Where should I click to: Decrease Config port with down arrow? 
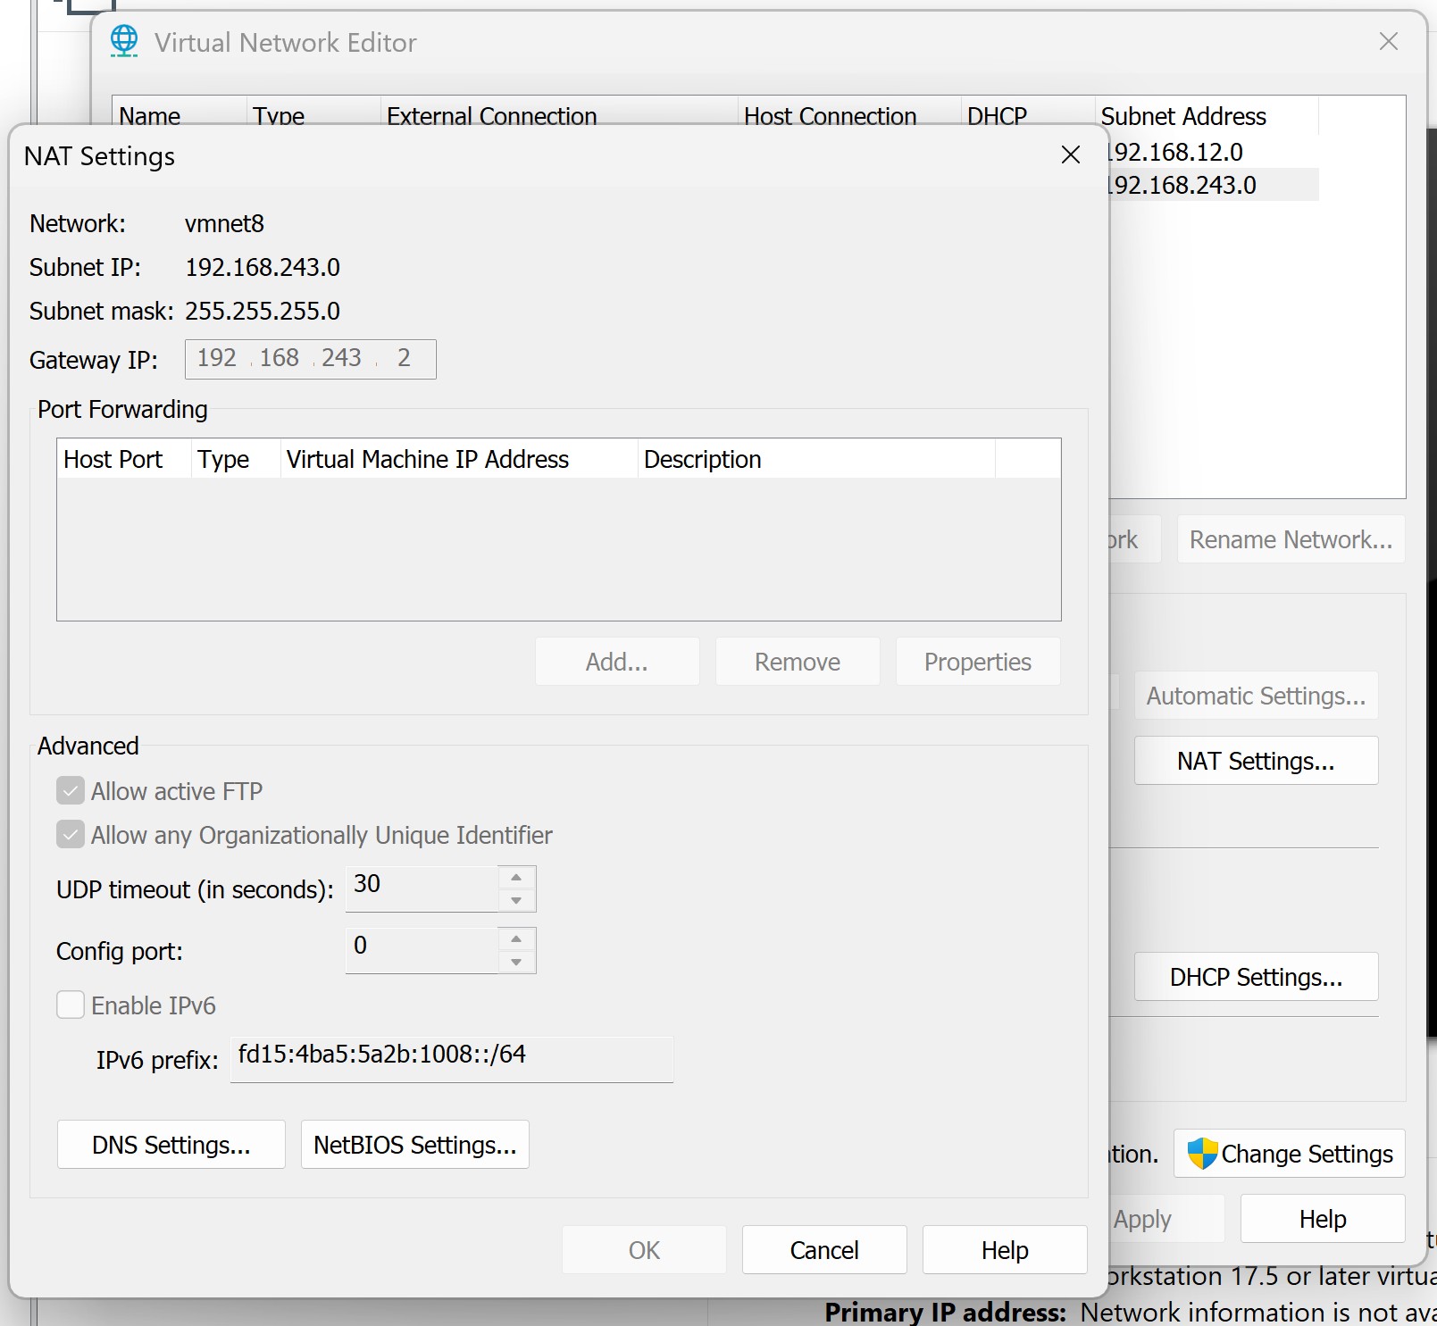click(516, 962)
